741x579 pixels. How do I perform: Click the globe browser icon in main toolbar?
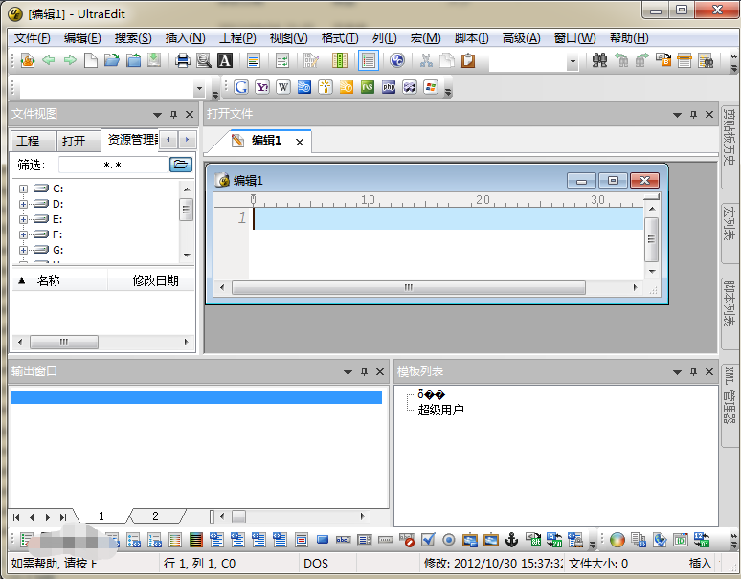pos(397,60)
